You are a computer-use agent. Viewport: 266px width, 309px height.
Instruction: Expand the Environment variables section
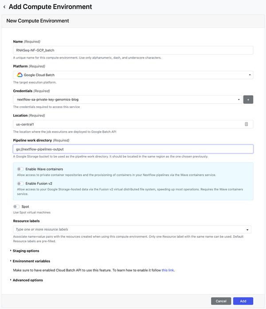(31, 261)
